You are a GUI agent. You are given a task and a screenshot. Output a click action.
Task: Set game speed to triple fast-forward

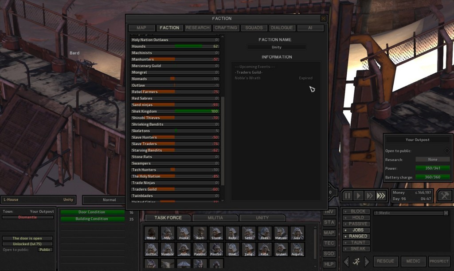(381, 196)
